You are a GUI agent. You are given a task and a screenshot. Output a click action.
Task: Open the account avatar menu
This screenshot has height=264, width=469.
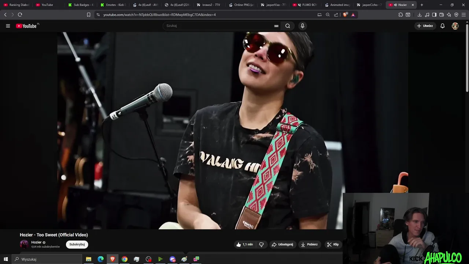point(455,26)
